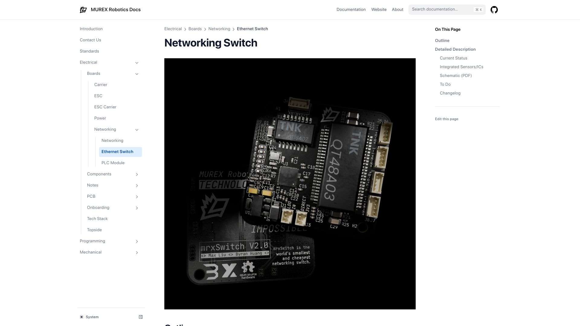Jump to Current Status section
Image resolution: width=580 pixels, height=326 pixels.
453,58
